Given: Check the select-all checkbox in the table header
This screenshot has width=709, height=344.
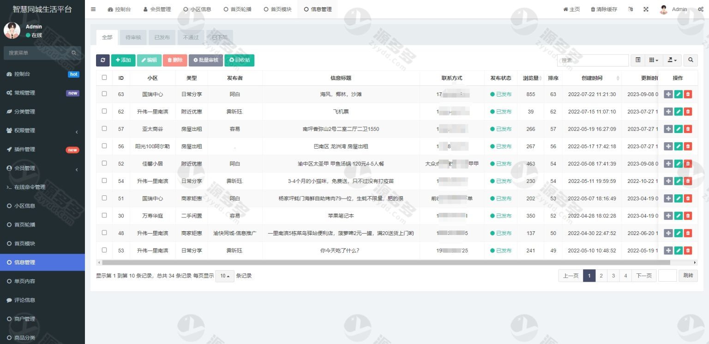Looking at the screenshot, I should pos(104,78).
